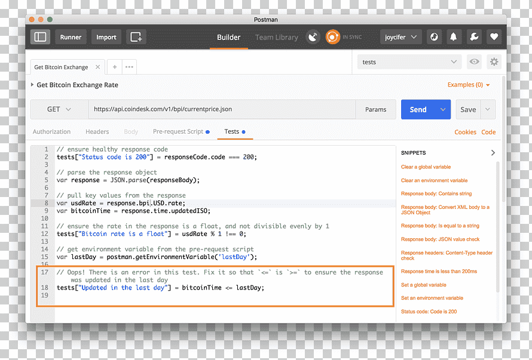Click line 9 bitcoinTime declaration
Image resolution: width=532 pixels, height=360 pixels.
133,211
